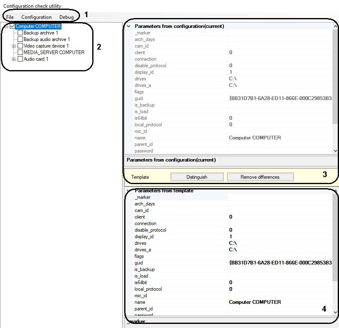Click the Distinguish button
The height and width of the screenshot is (328, 339).
click(x=197, y=177)
